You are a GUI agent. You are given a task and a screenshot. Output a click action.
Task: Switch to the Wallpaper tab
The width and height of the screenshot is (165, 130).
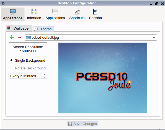point(19,28)
